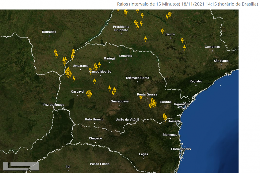Select the Campinas label

coord(212,47)
